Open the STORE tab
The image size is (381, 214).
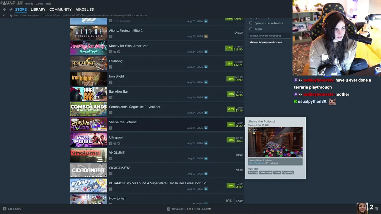coord(21,10)
